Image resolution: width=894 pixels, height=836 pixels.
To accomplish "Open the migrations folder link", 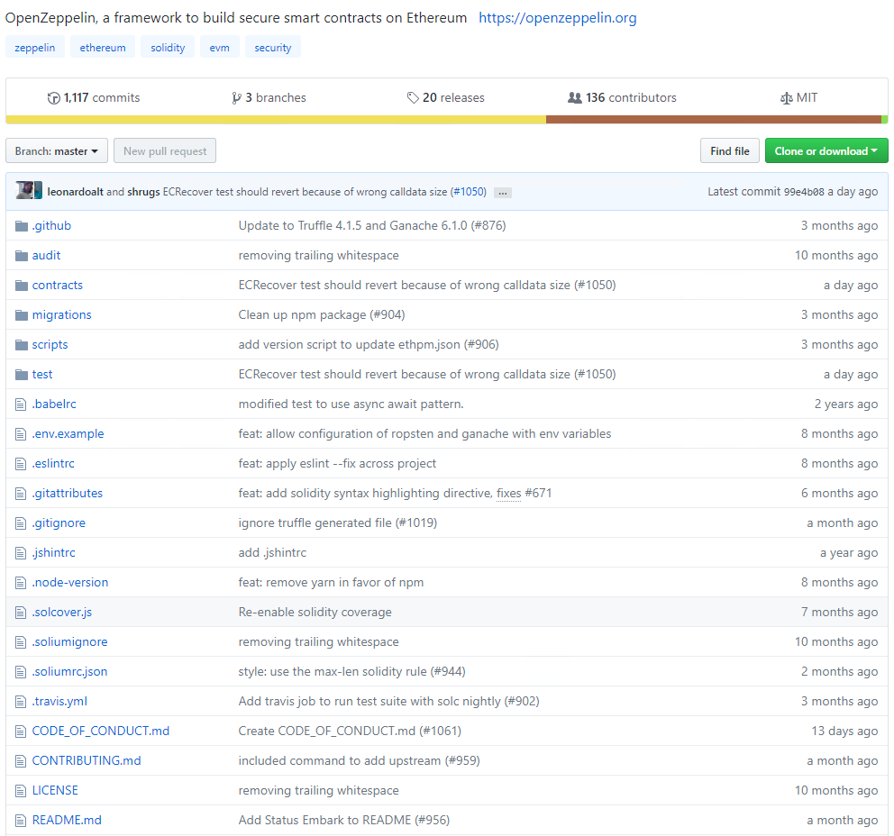I will (61, 314).
